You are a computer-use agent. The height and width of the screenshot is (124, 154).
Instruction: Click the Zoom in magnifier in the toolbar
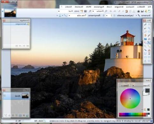[x=90, y=11]
